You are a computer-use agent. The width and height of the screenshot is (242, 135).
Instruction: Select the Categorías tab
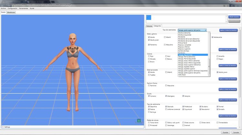coord(157,26)
